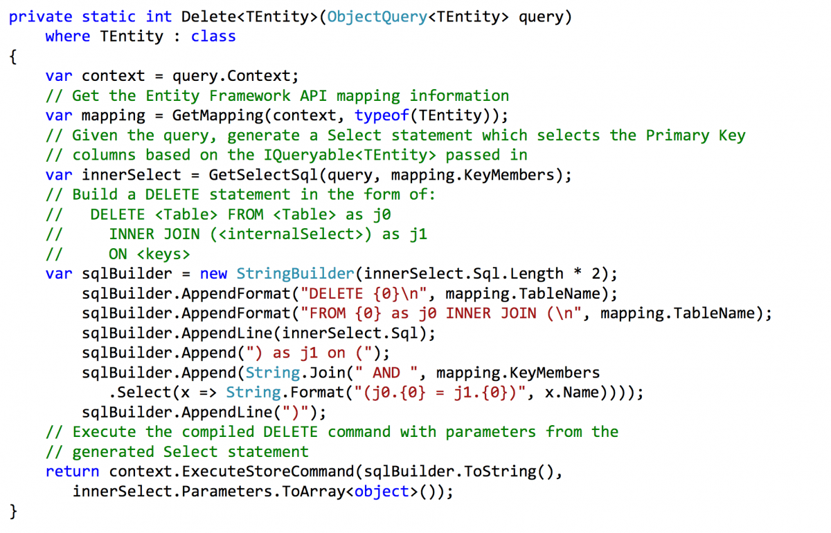Select the StringBuilder class reference
Screen dimensions: 831x533
click(295, 274)
